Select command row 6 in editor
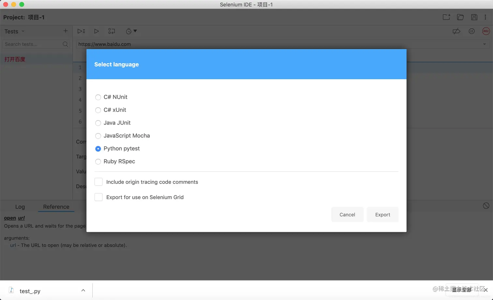 pyautogui.click(x=80, y=121)
